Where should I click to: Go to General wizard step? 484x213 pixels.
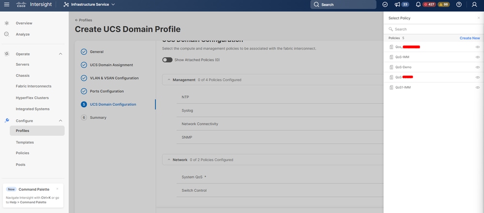96,52
